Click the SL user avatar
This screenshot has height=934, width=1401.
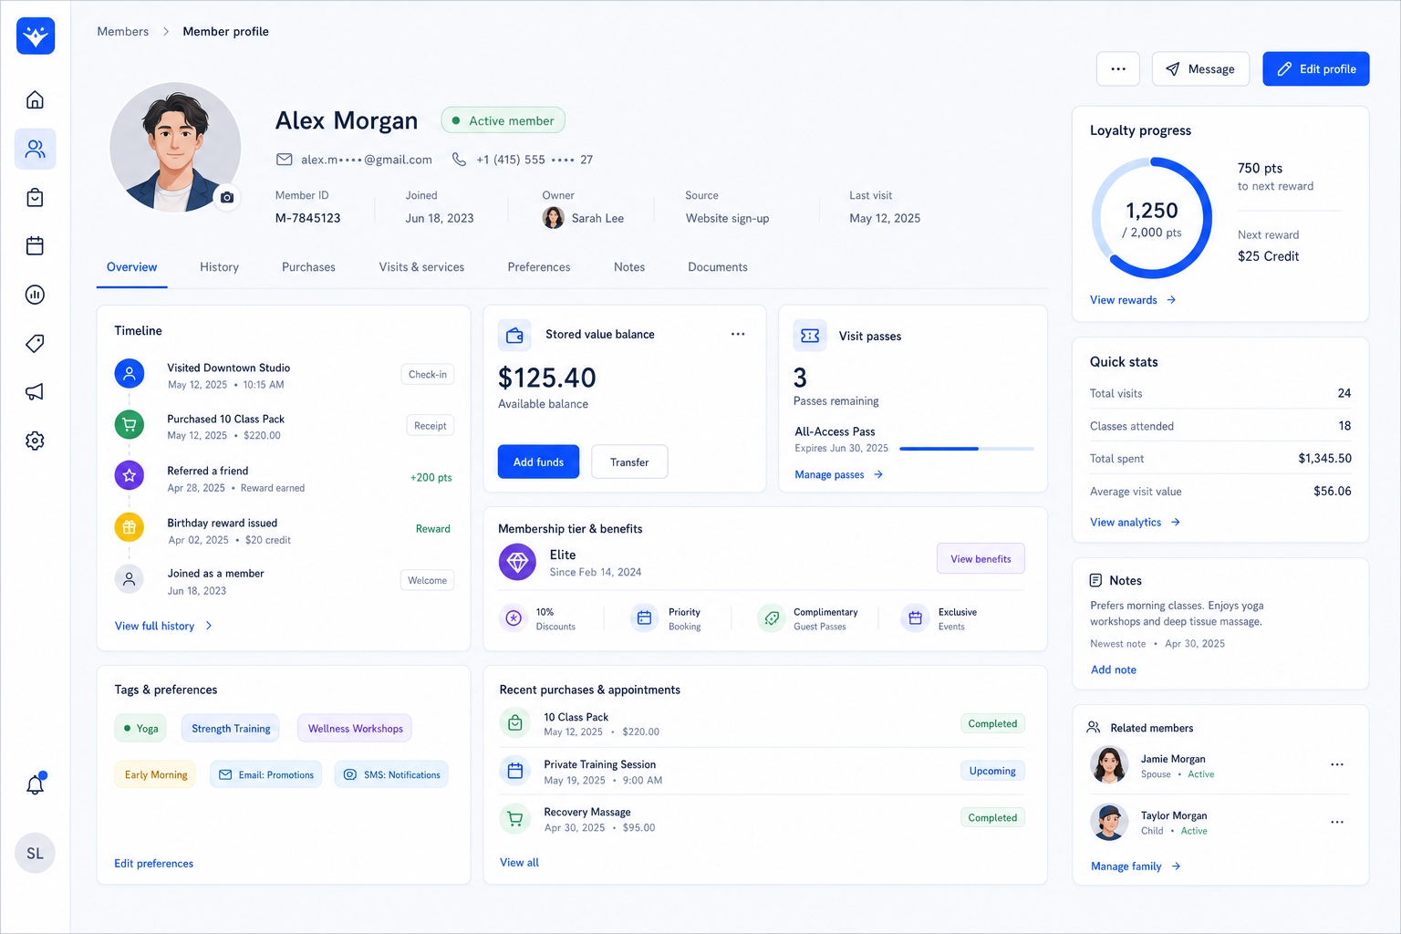tap(35, 854)
